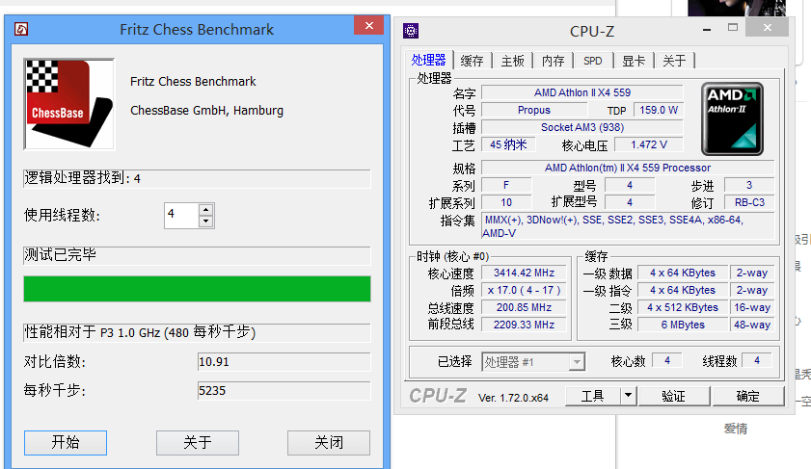Click the 工具 button in CPU-Z
Screen dimensions: 811x469
click(593, 396)
